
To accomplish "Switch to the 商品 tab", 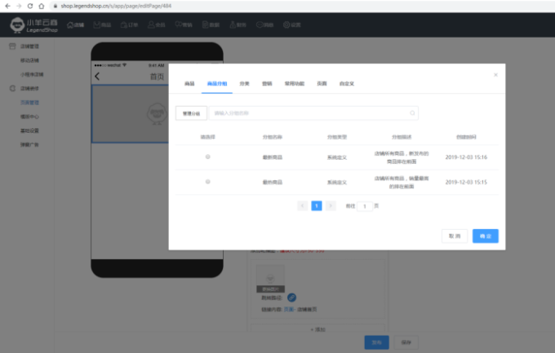I will pyautogui.click(x=189, y=83).
